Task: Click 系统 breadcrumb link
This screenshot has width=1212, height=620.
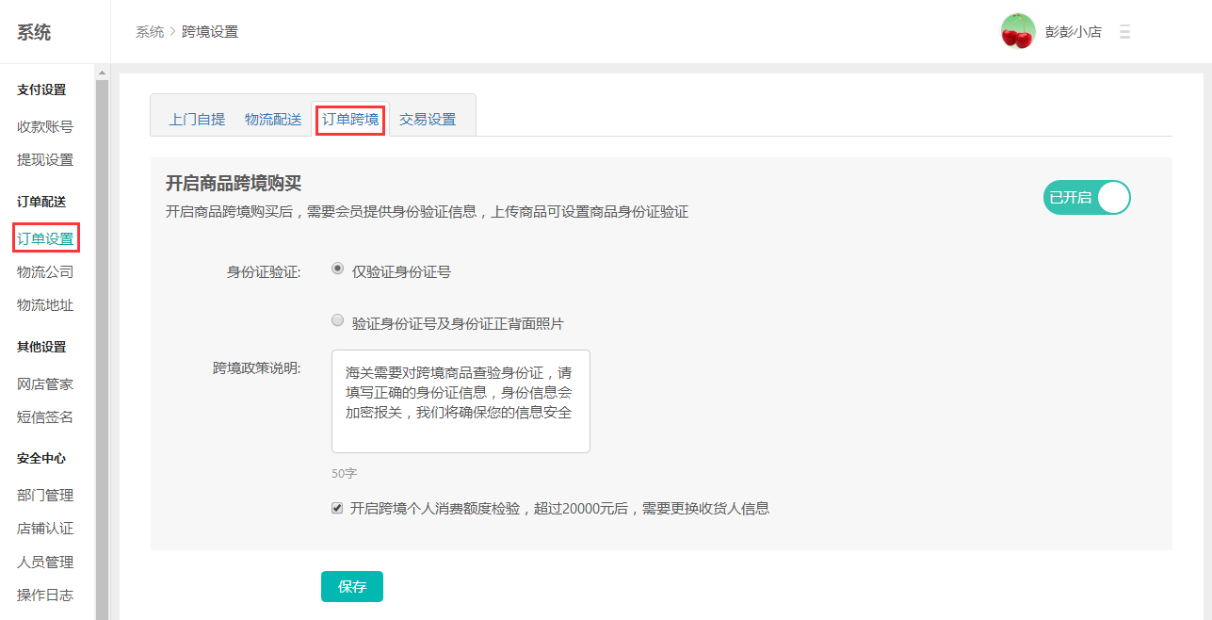Action: [x=149, y=32]
